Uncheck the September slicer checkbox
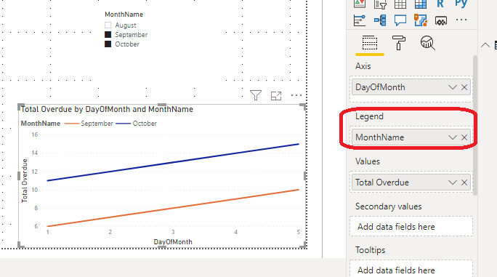 pos(108,35)
